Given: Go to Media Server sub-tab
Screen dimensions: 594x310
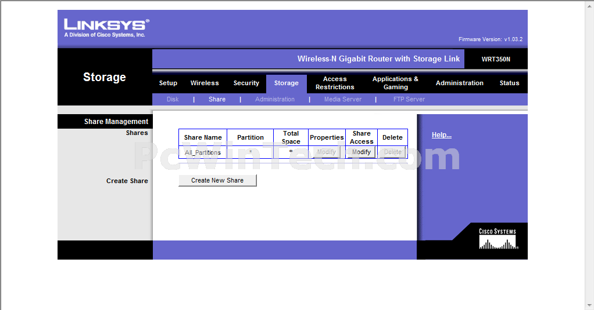Looking at the screenshot, I should (343, 99).
